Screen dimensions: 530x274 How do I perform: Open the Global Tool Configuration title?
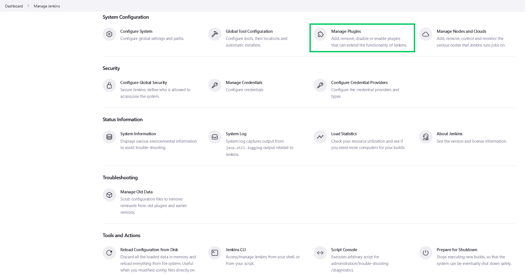[x=249, y=31]
